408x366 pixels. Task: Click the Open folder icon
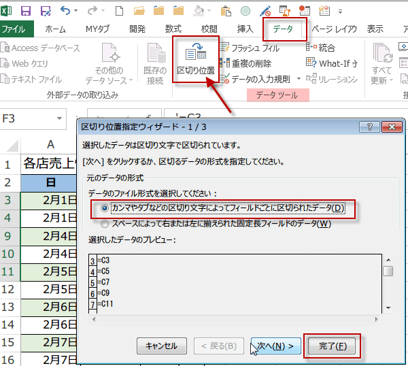139,11
